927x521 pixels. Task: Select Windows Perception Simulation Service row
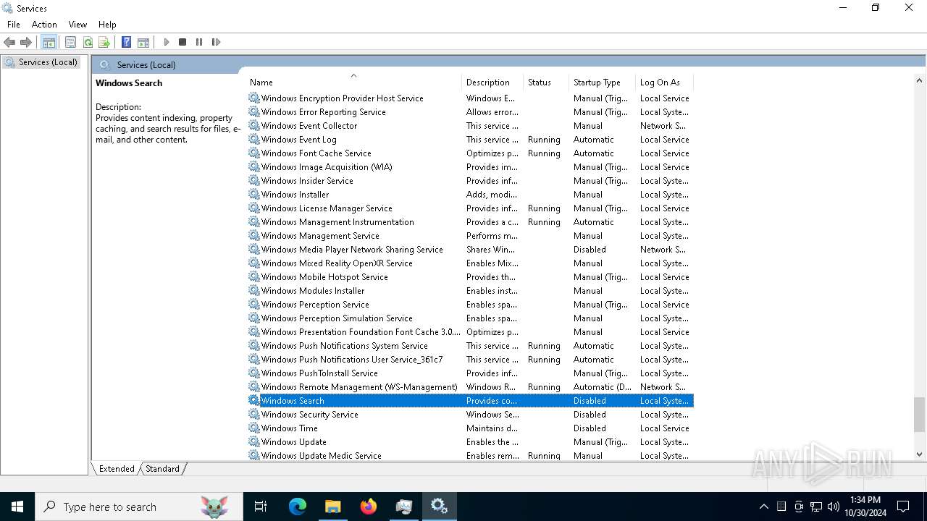point(470,318)
